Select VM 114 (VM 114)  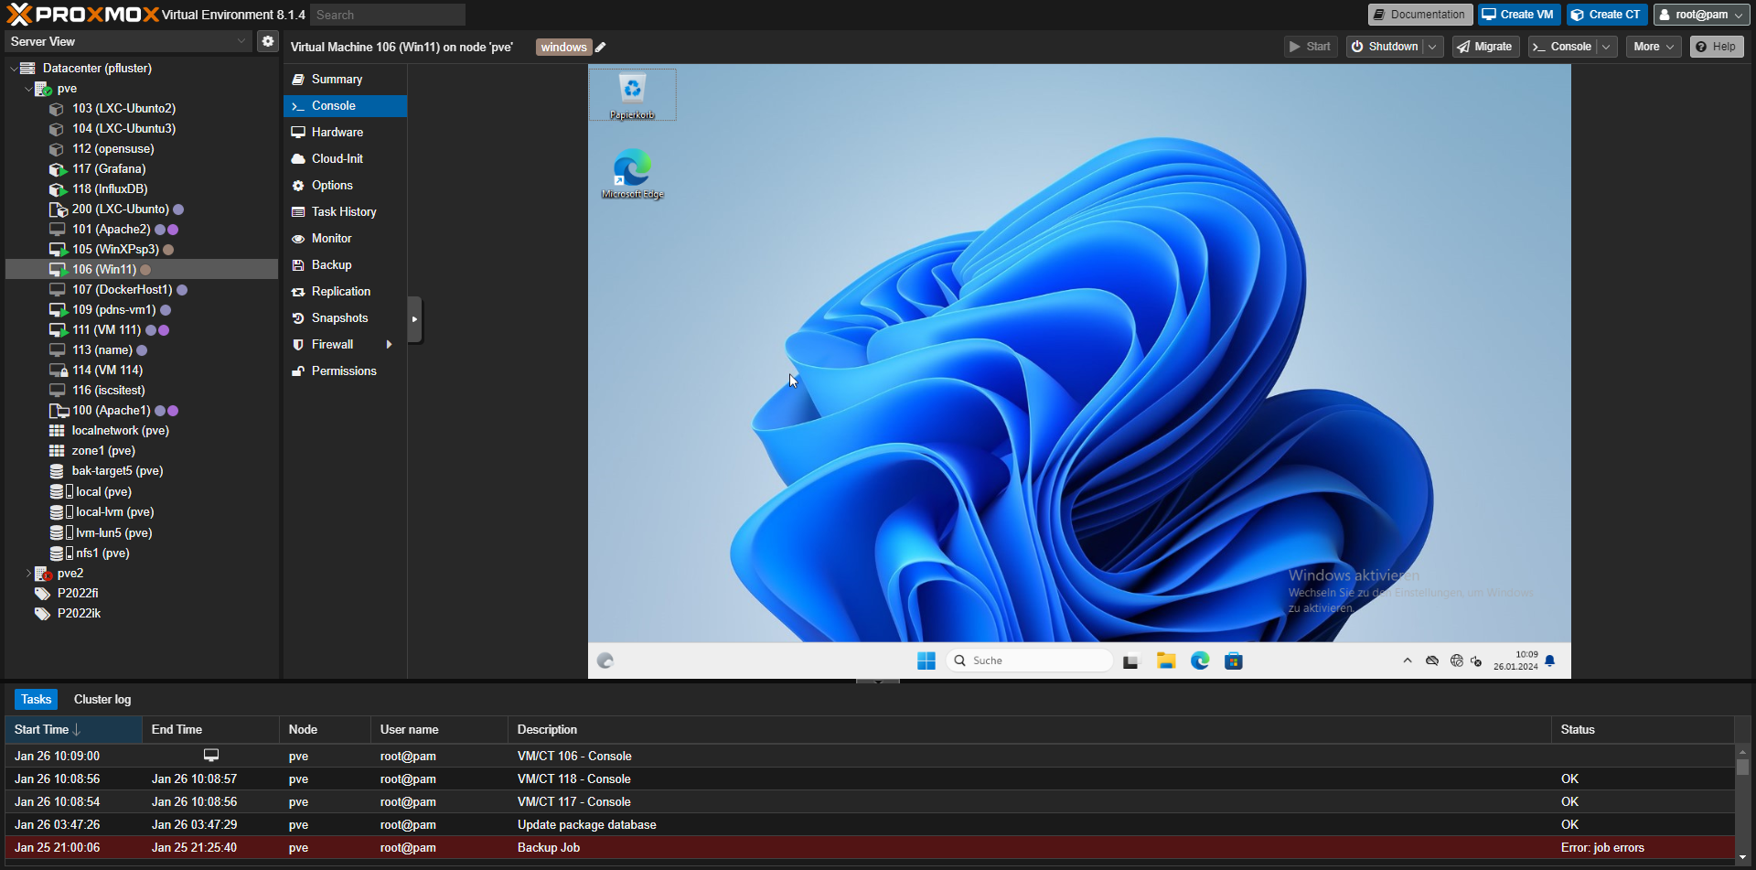click(107, 370)
